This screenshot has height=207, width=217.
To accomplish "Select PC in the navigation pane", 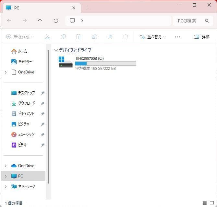I will click(x=23, y=176).
